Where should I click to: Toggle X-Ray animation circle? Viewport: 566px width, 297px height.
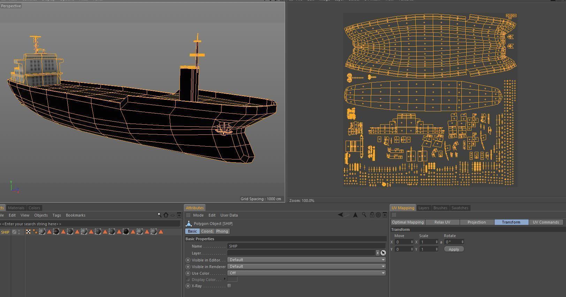(x=188, y=286)
